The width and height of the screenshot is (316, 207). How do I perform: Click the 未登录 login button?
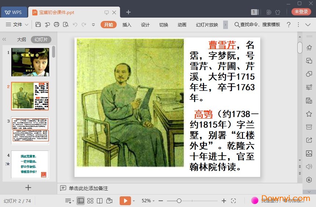pos(301,12)
